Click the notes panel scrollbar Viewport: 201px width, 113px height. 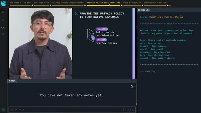[136, 94]
